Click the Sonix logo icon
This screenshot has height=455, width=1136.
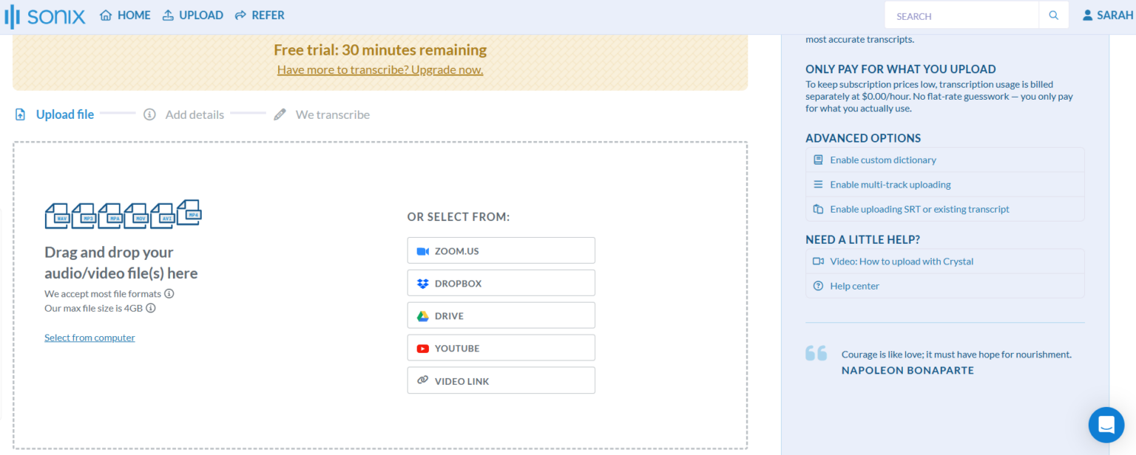pos(13,16)
